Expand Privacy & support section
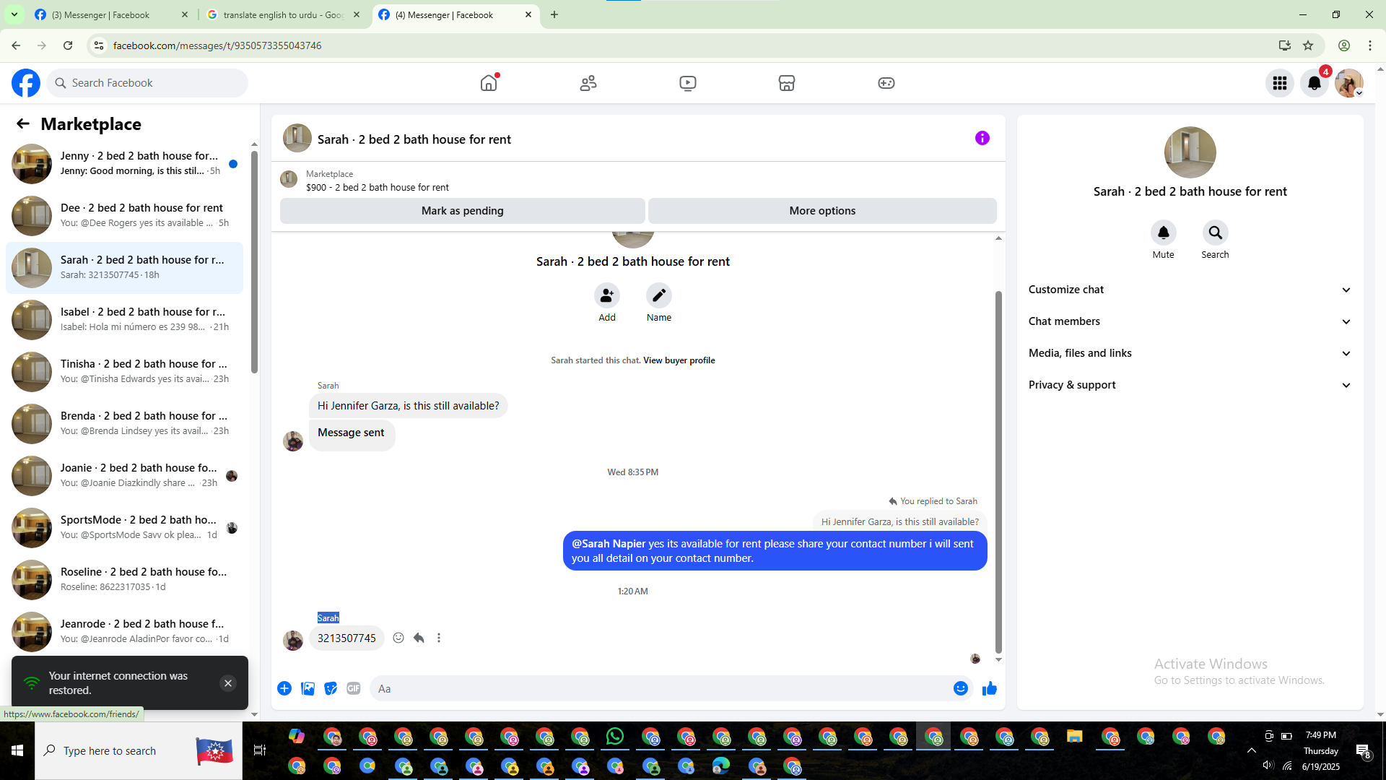 pyautogui.click(x=1190, y=385)
